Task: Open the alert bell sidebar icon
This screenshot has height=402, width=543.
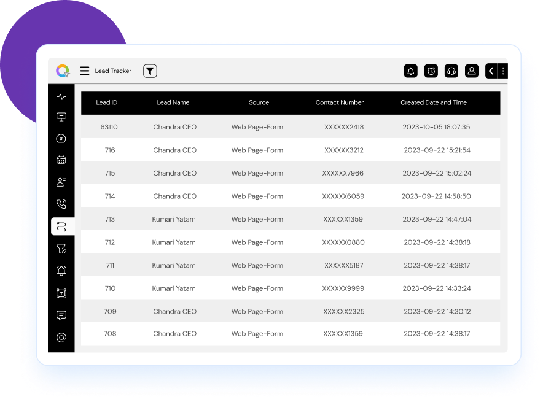Action: pos(61,271)
